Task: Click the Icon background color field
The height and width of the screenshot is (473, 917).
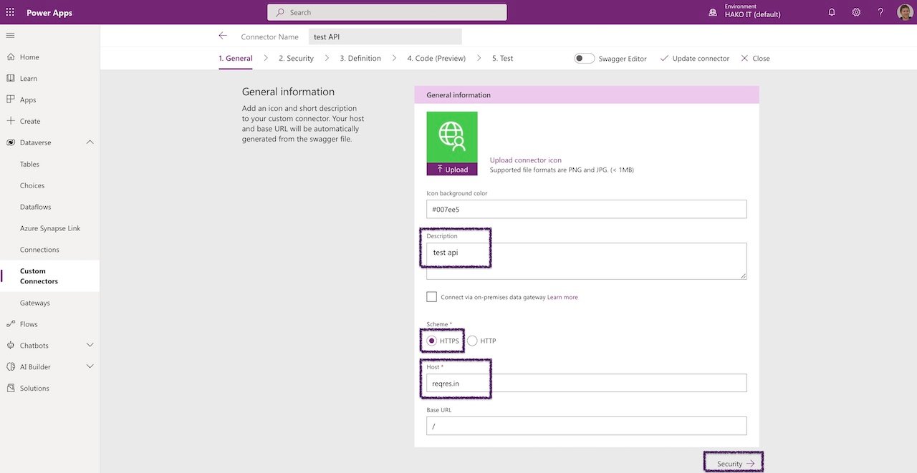Action: tap(586, 209)
